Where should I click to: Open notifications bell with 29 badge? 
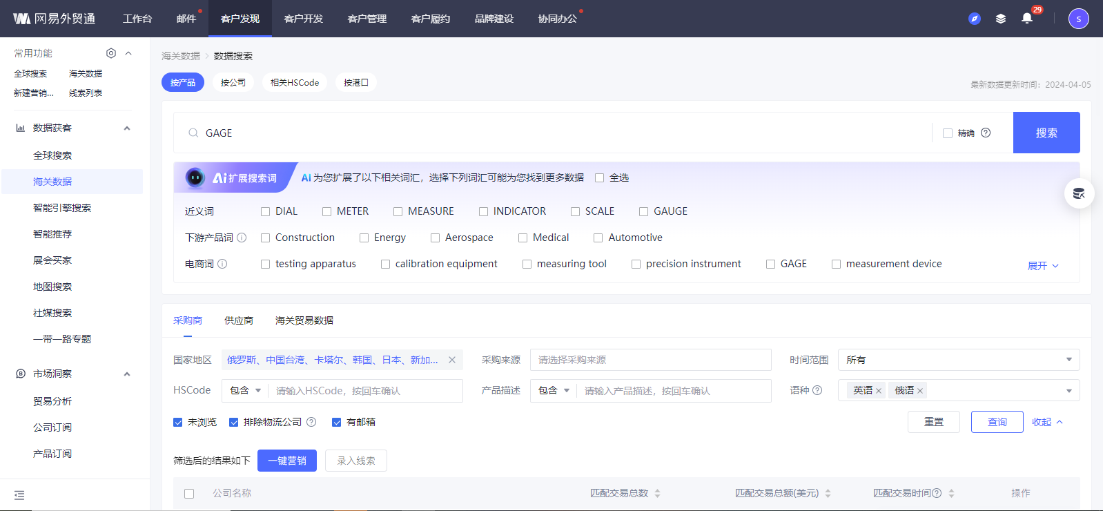pos(1027,18)
